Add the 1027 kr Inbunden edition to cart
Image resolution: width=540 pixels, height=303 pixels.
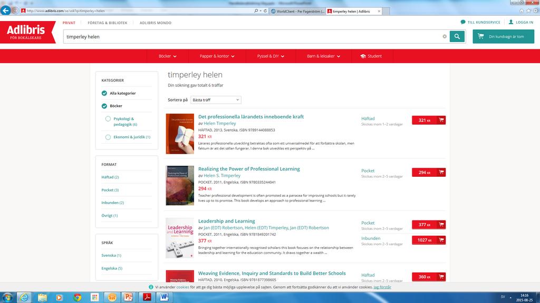tap(429, 240)
